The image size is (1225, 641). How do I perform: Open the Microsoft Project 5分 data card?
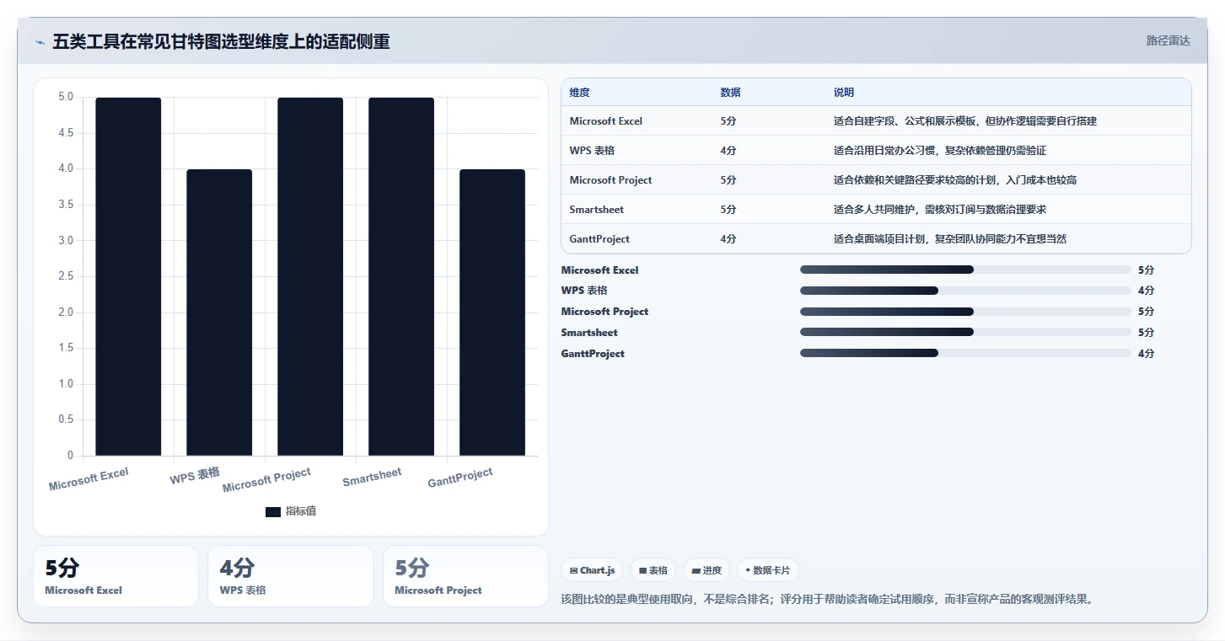coord(465,576)
